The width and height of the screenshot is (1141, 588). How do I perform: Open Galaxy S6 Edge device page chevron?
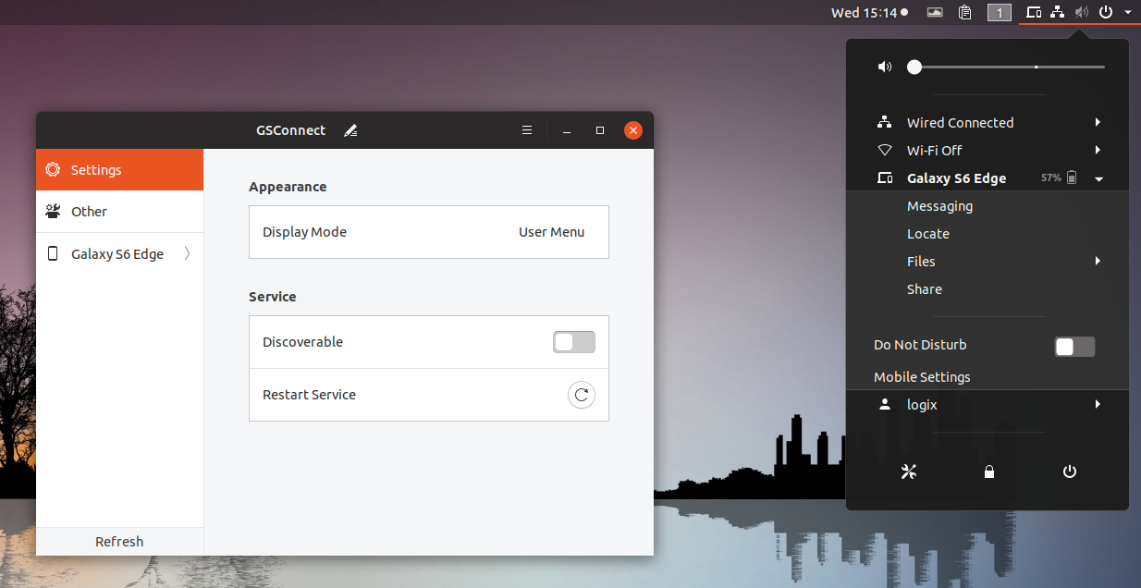pyautogui.click(x=188, y=254)
